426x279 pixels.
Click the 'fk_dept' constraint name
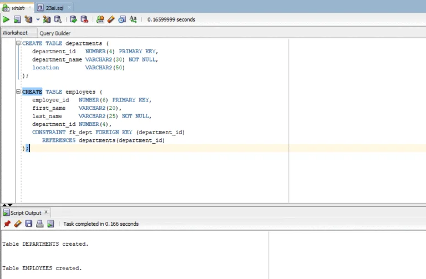[x=80, y=133]
